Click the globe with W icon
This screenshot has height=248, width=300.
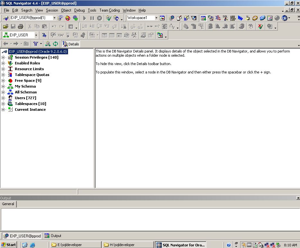[75, 18]
